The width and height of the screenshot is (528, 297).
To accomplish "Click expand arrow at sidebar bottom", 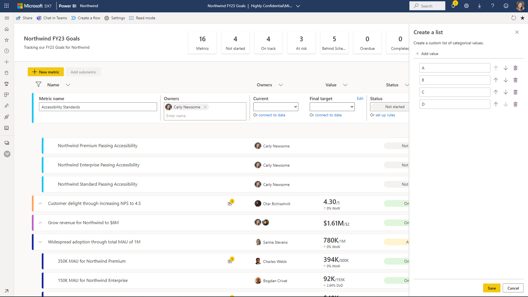I will point(7,291).
